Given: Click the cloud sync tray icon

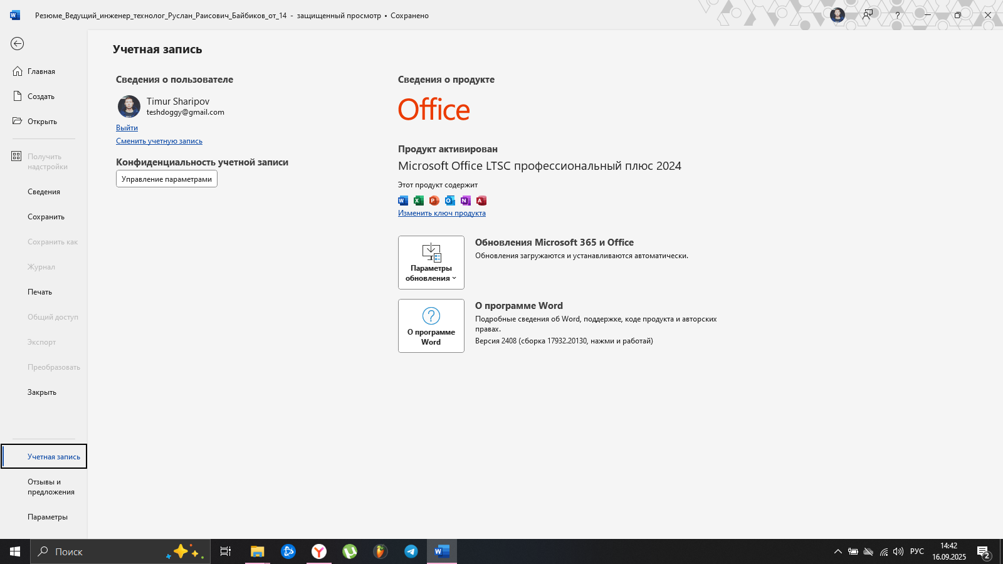Looking at the screenshot, I should (868, 551).
